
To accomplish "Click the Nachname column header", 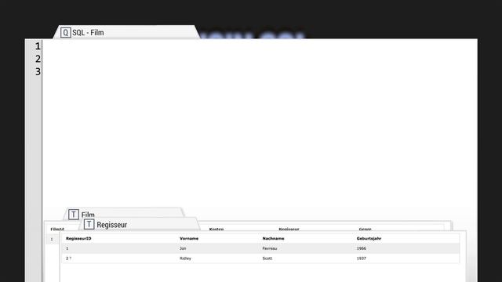I will click(x=273, y=238).
